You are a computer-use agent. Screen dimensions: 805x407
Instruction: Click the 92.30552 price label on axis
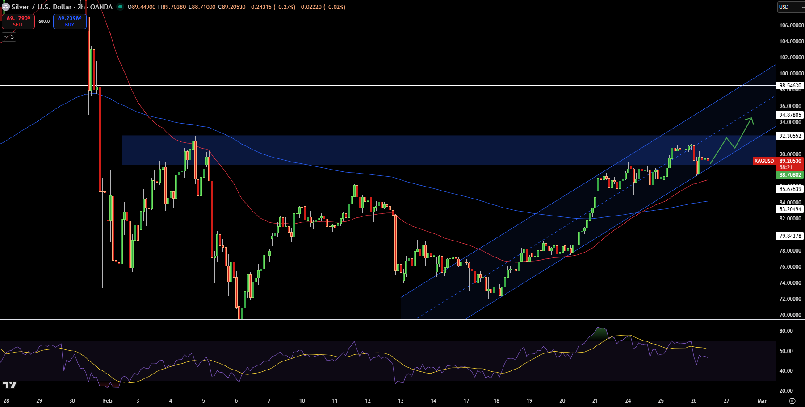coord(790,136)
